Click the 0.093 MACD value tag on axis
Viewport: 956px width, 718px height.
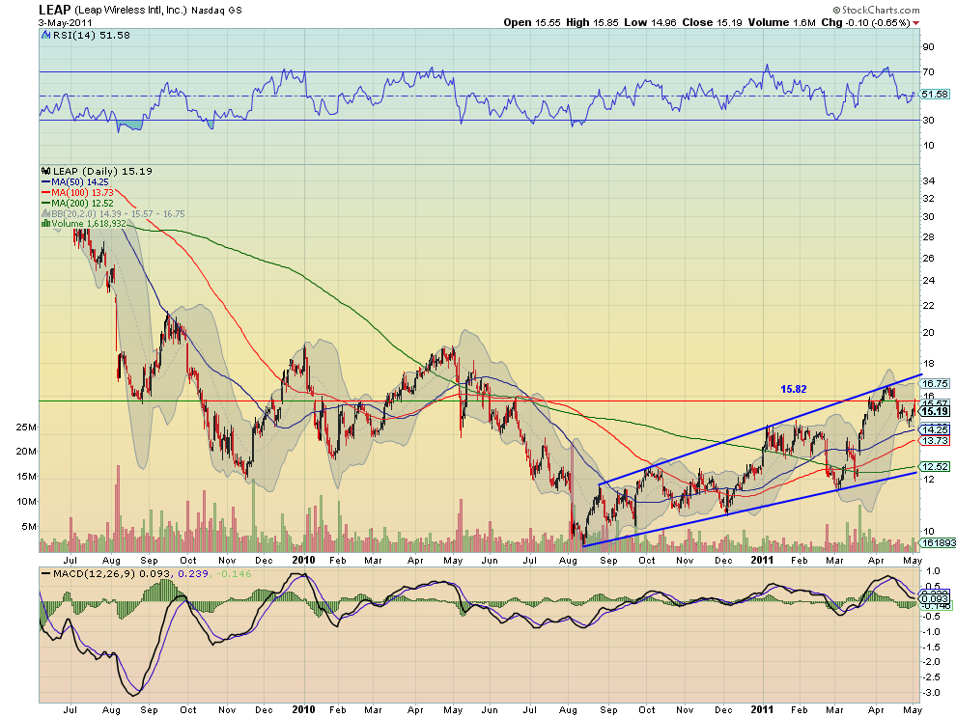[936, 598]
